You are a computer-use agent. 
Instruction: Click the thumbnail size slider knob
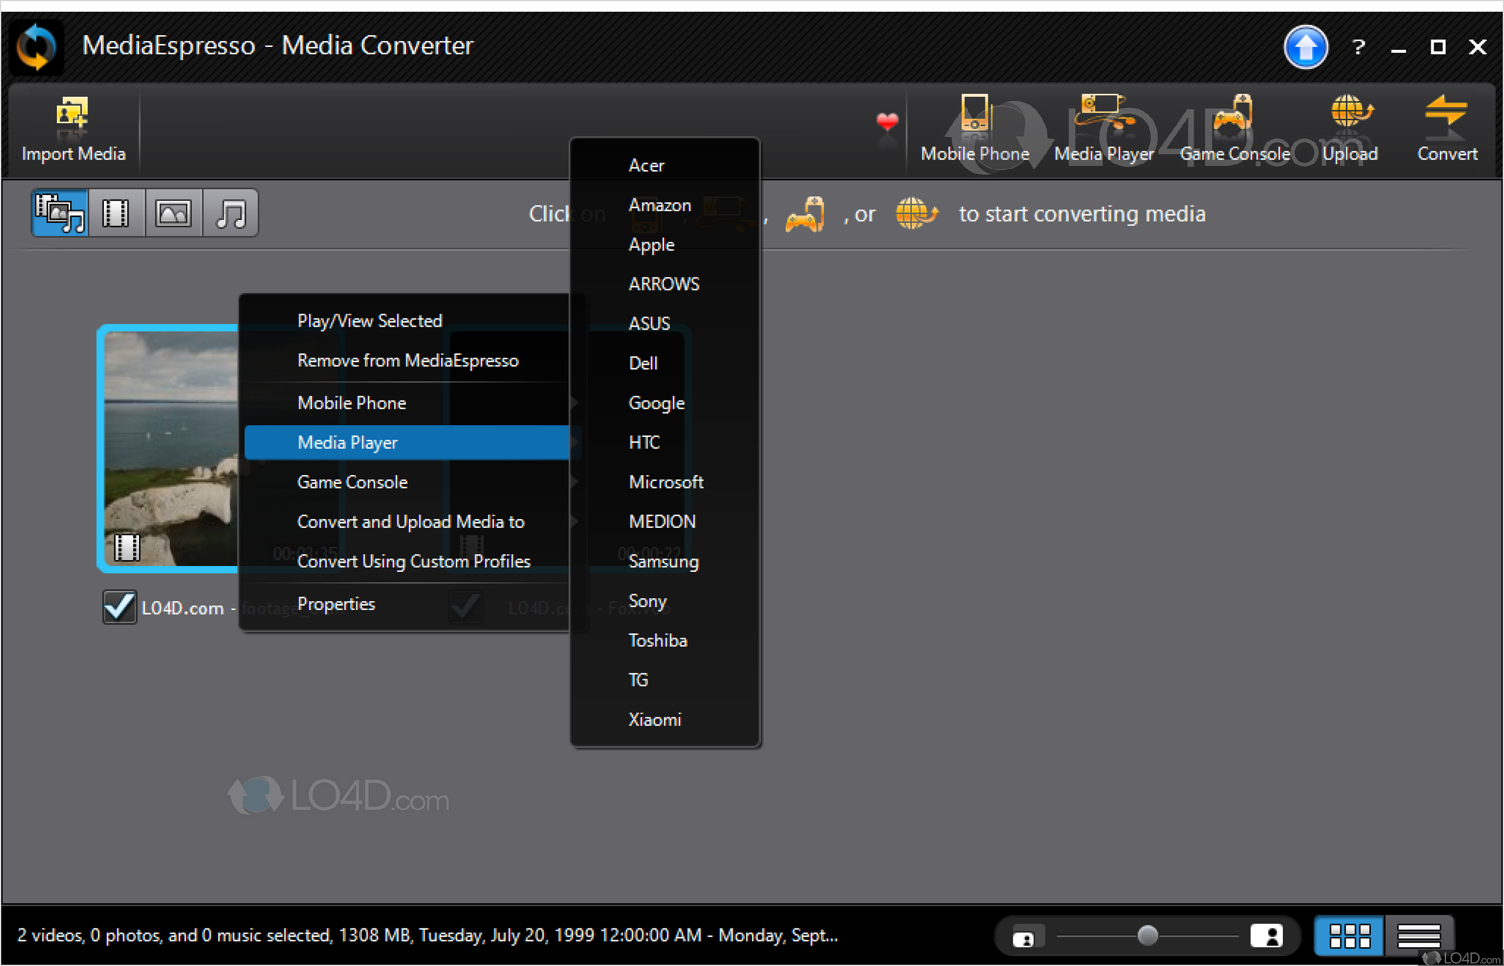tap(1147, 936)
